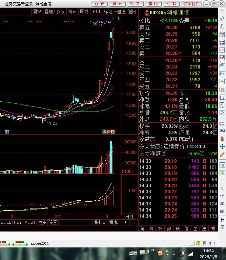226x260 pixels.
Task: Open the wavy lines indicator icon
Action: 222,123
